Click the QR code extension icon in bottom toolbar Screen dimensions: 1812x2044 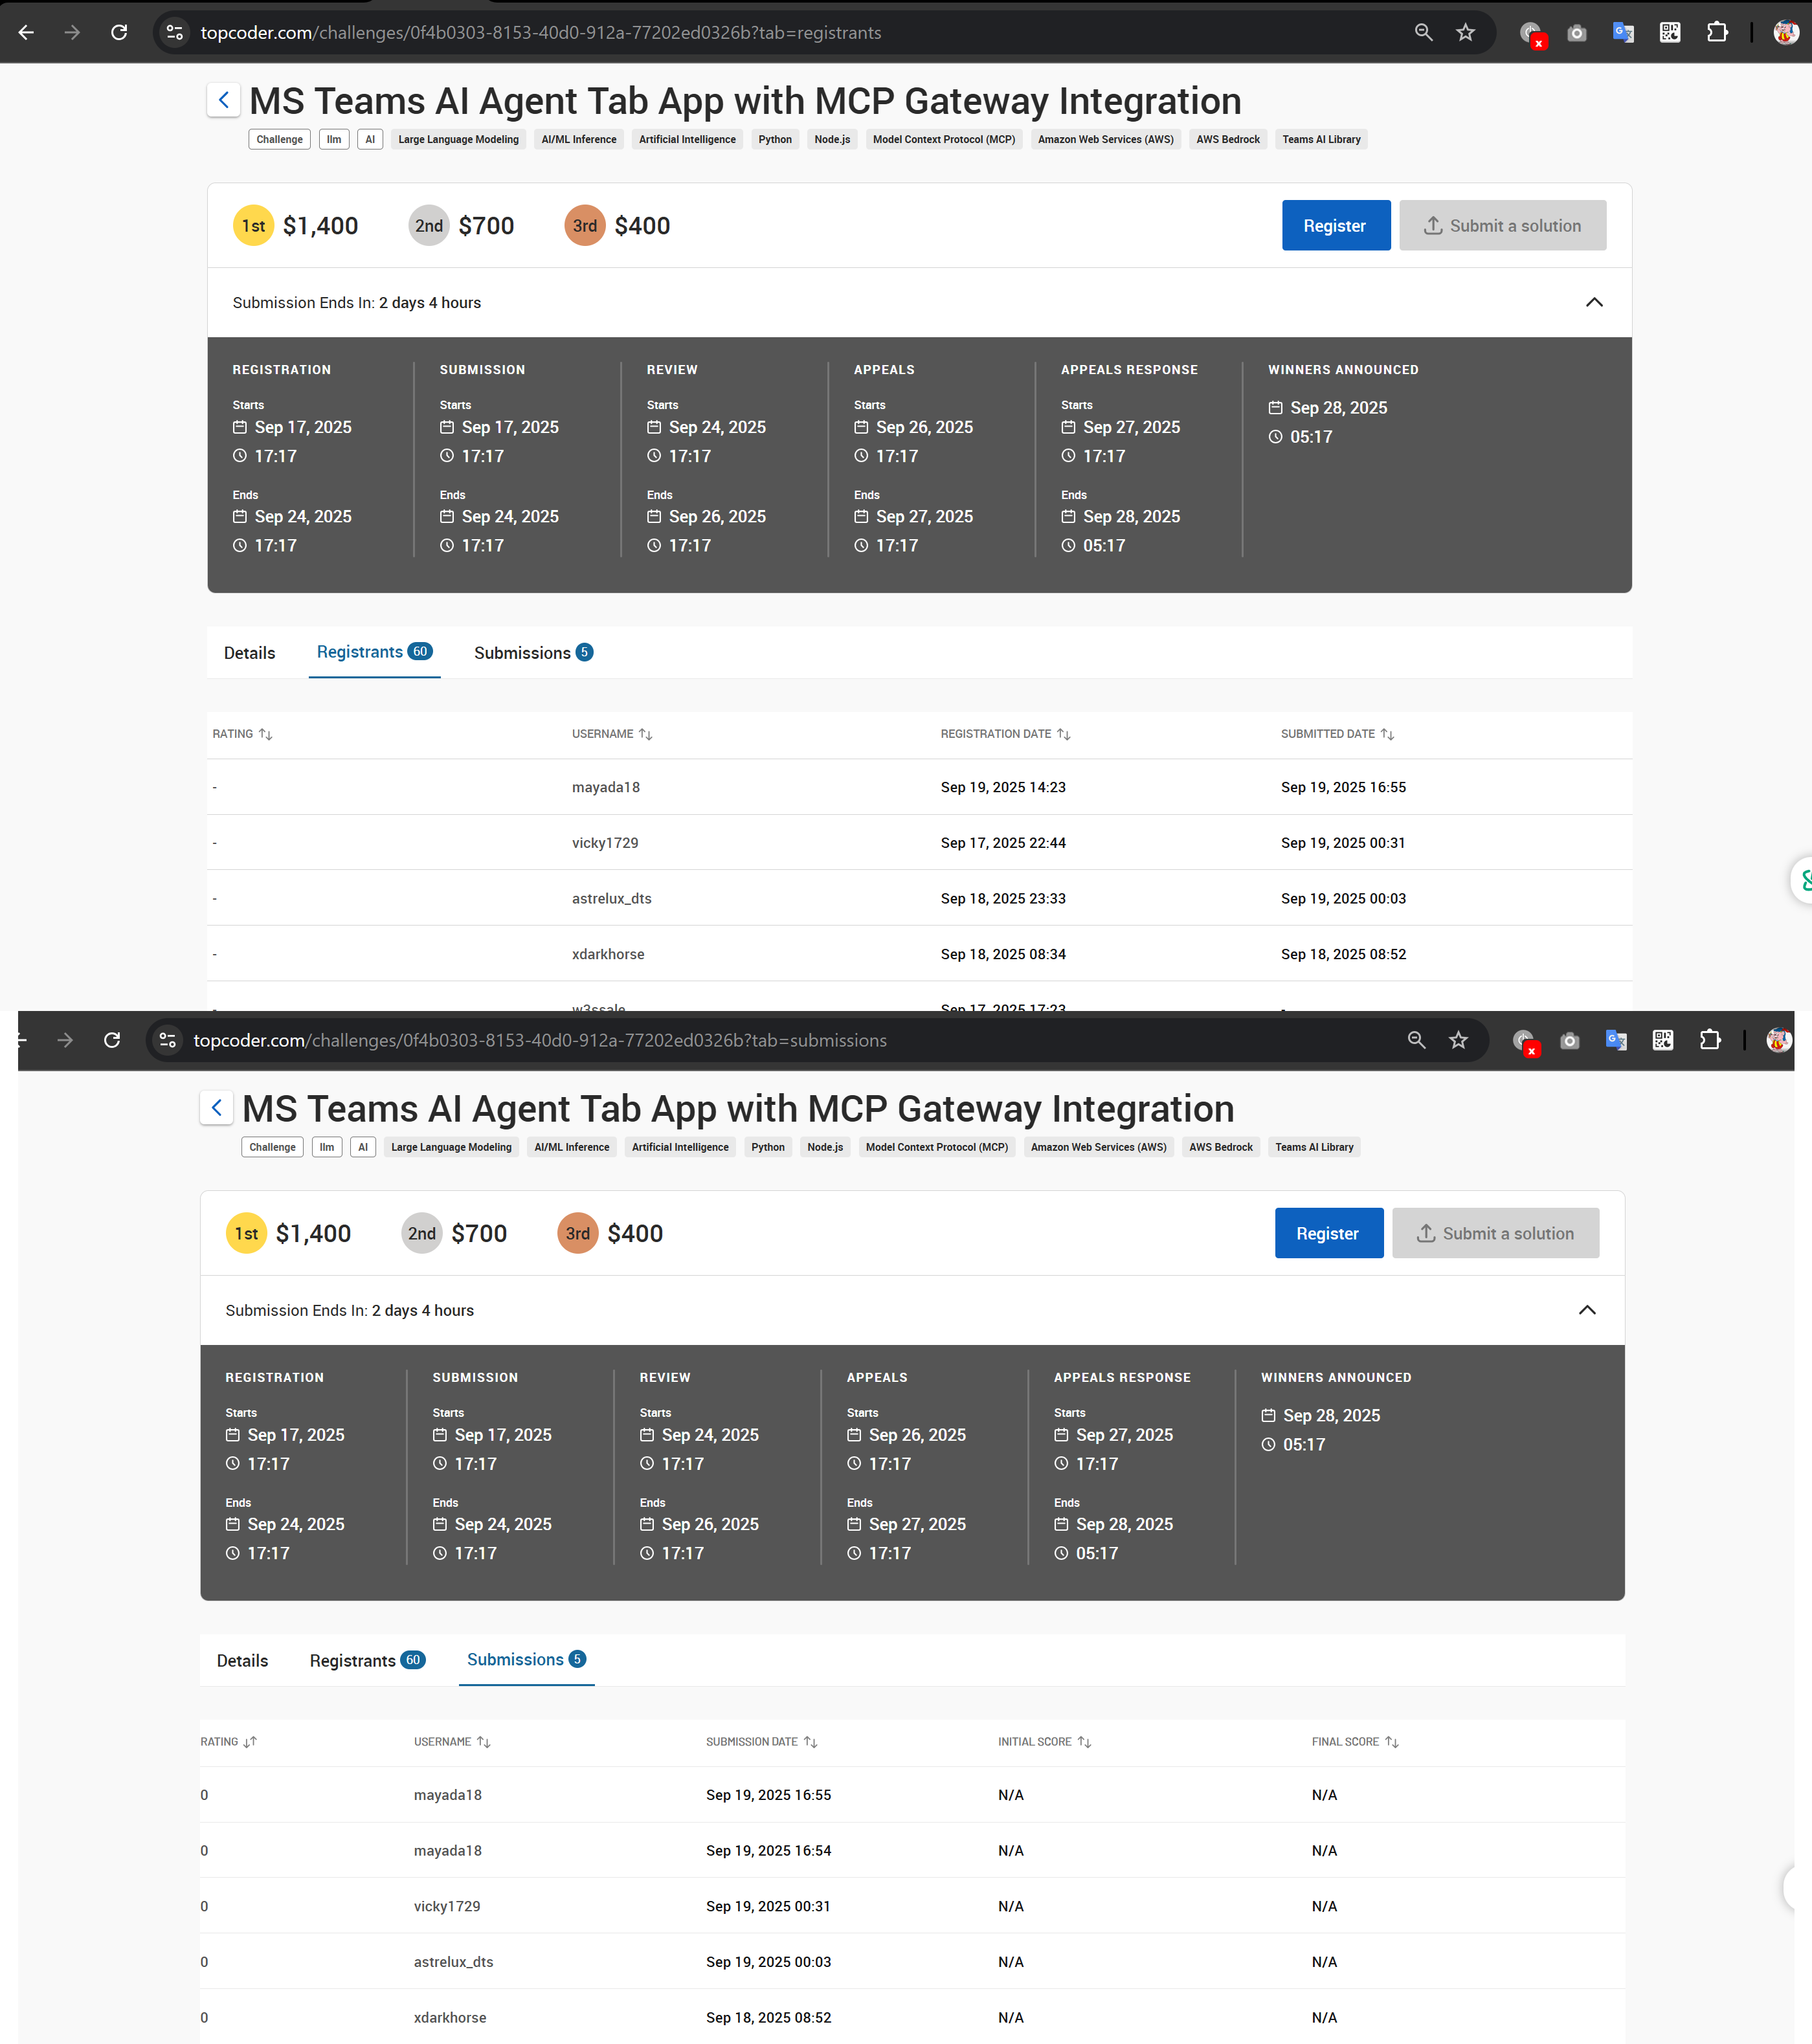point(1663,1041)
